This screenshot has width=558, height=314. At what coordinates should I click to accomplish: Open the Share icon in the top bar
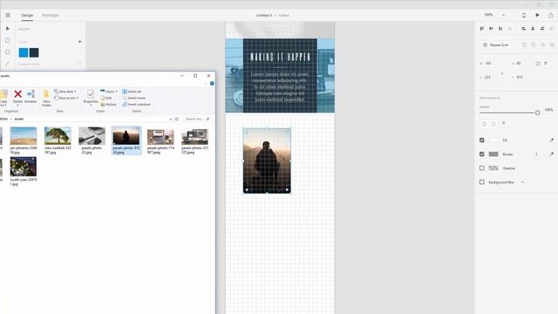[550, 16]
